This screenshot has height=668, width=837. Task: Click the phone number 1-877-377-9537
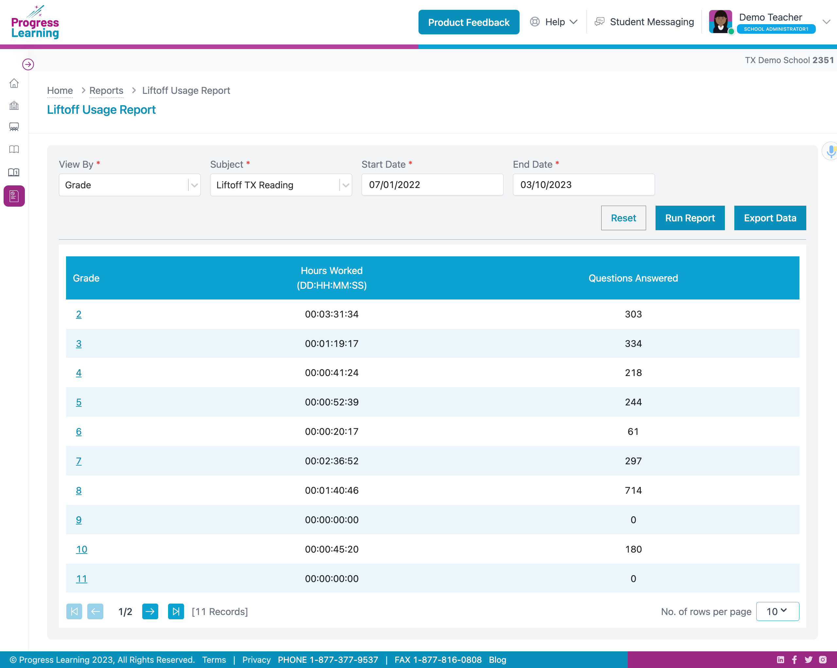pyautogui.click(x=344, y=659)
